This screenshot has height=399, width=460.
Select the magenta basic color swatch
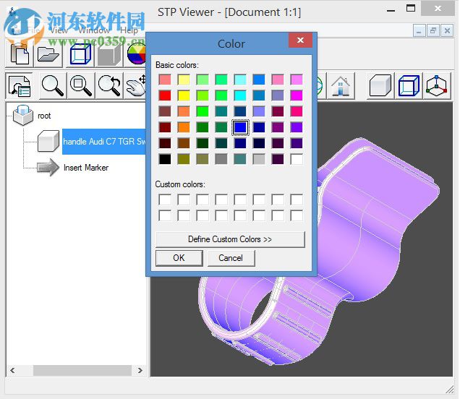[297, 95]
